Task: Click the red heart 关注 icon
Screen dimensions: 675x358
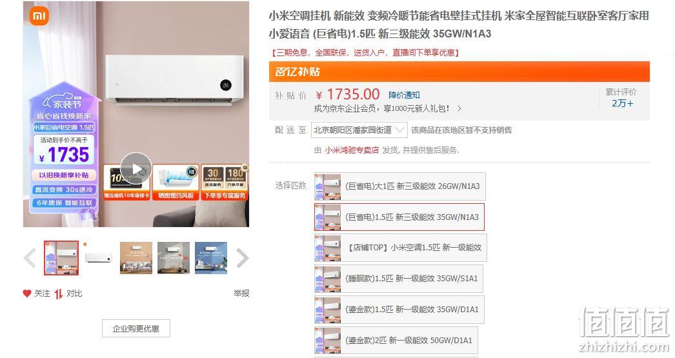Action: pyautogui.click(x=27, y=293)
